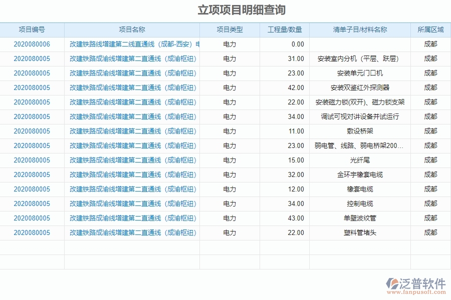Screen dimensions: 451x300
Task: Click the 项目名称 column header
Action: [132, 29]
